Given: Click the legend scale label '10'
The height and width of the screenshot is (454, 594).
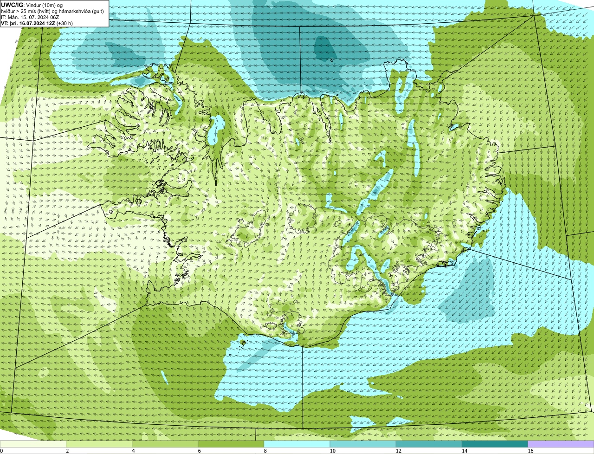Looking at the screenshot, I should [333, 451].
